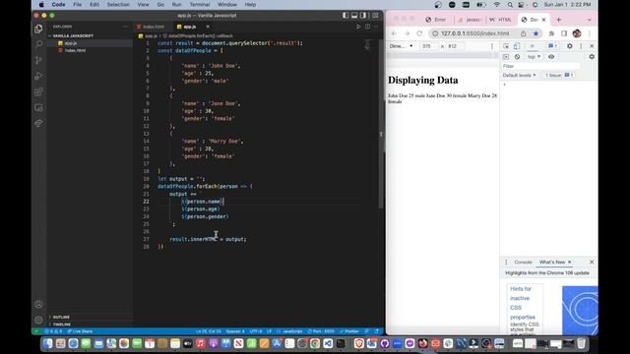
Task: Expand the OUTLINE section
Action: coord(61,317)
